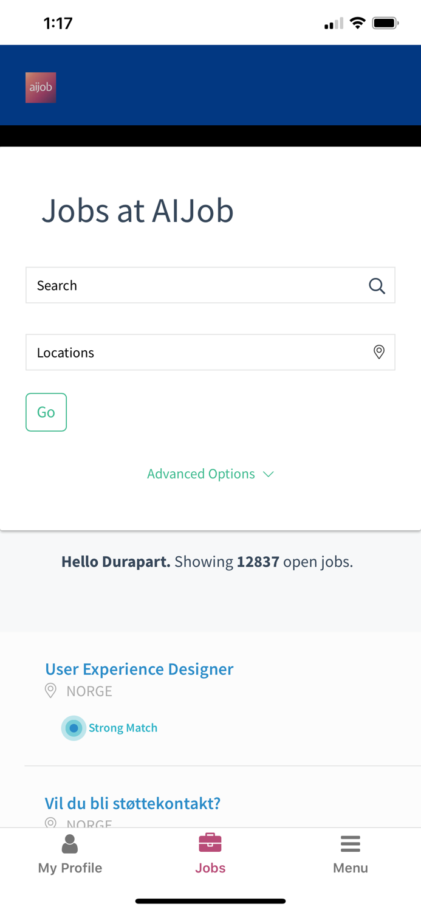The height and width of the screenshot is (912, 421).
Task: Select the Jobs briefcase icon
Action: [210, 843]
